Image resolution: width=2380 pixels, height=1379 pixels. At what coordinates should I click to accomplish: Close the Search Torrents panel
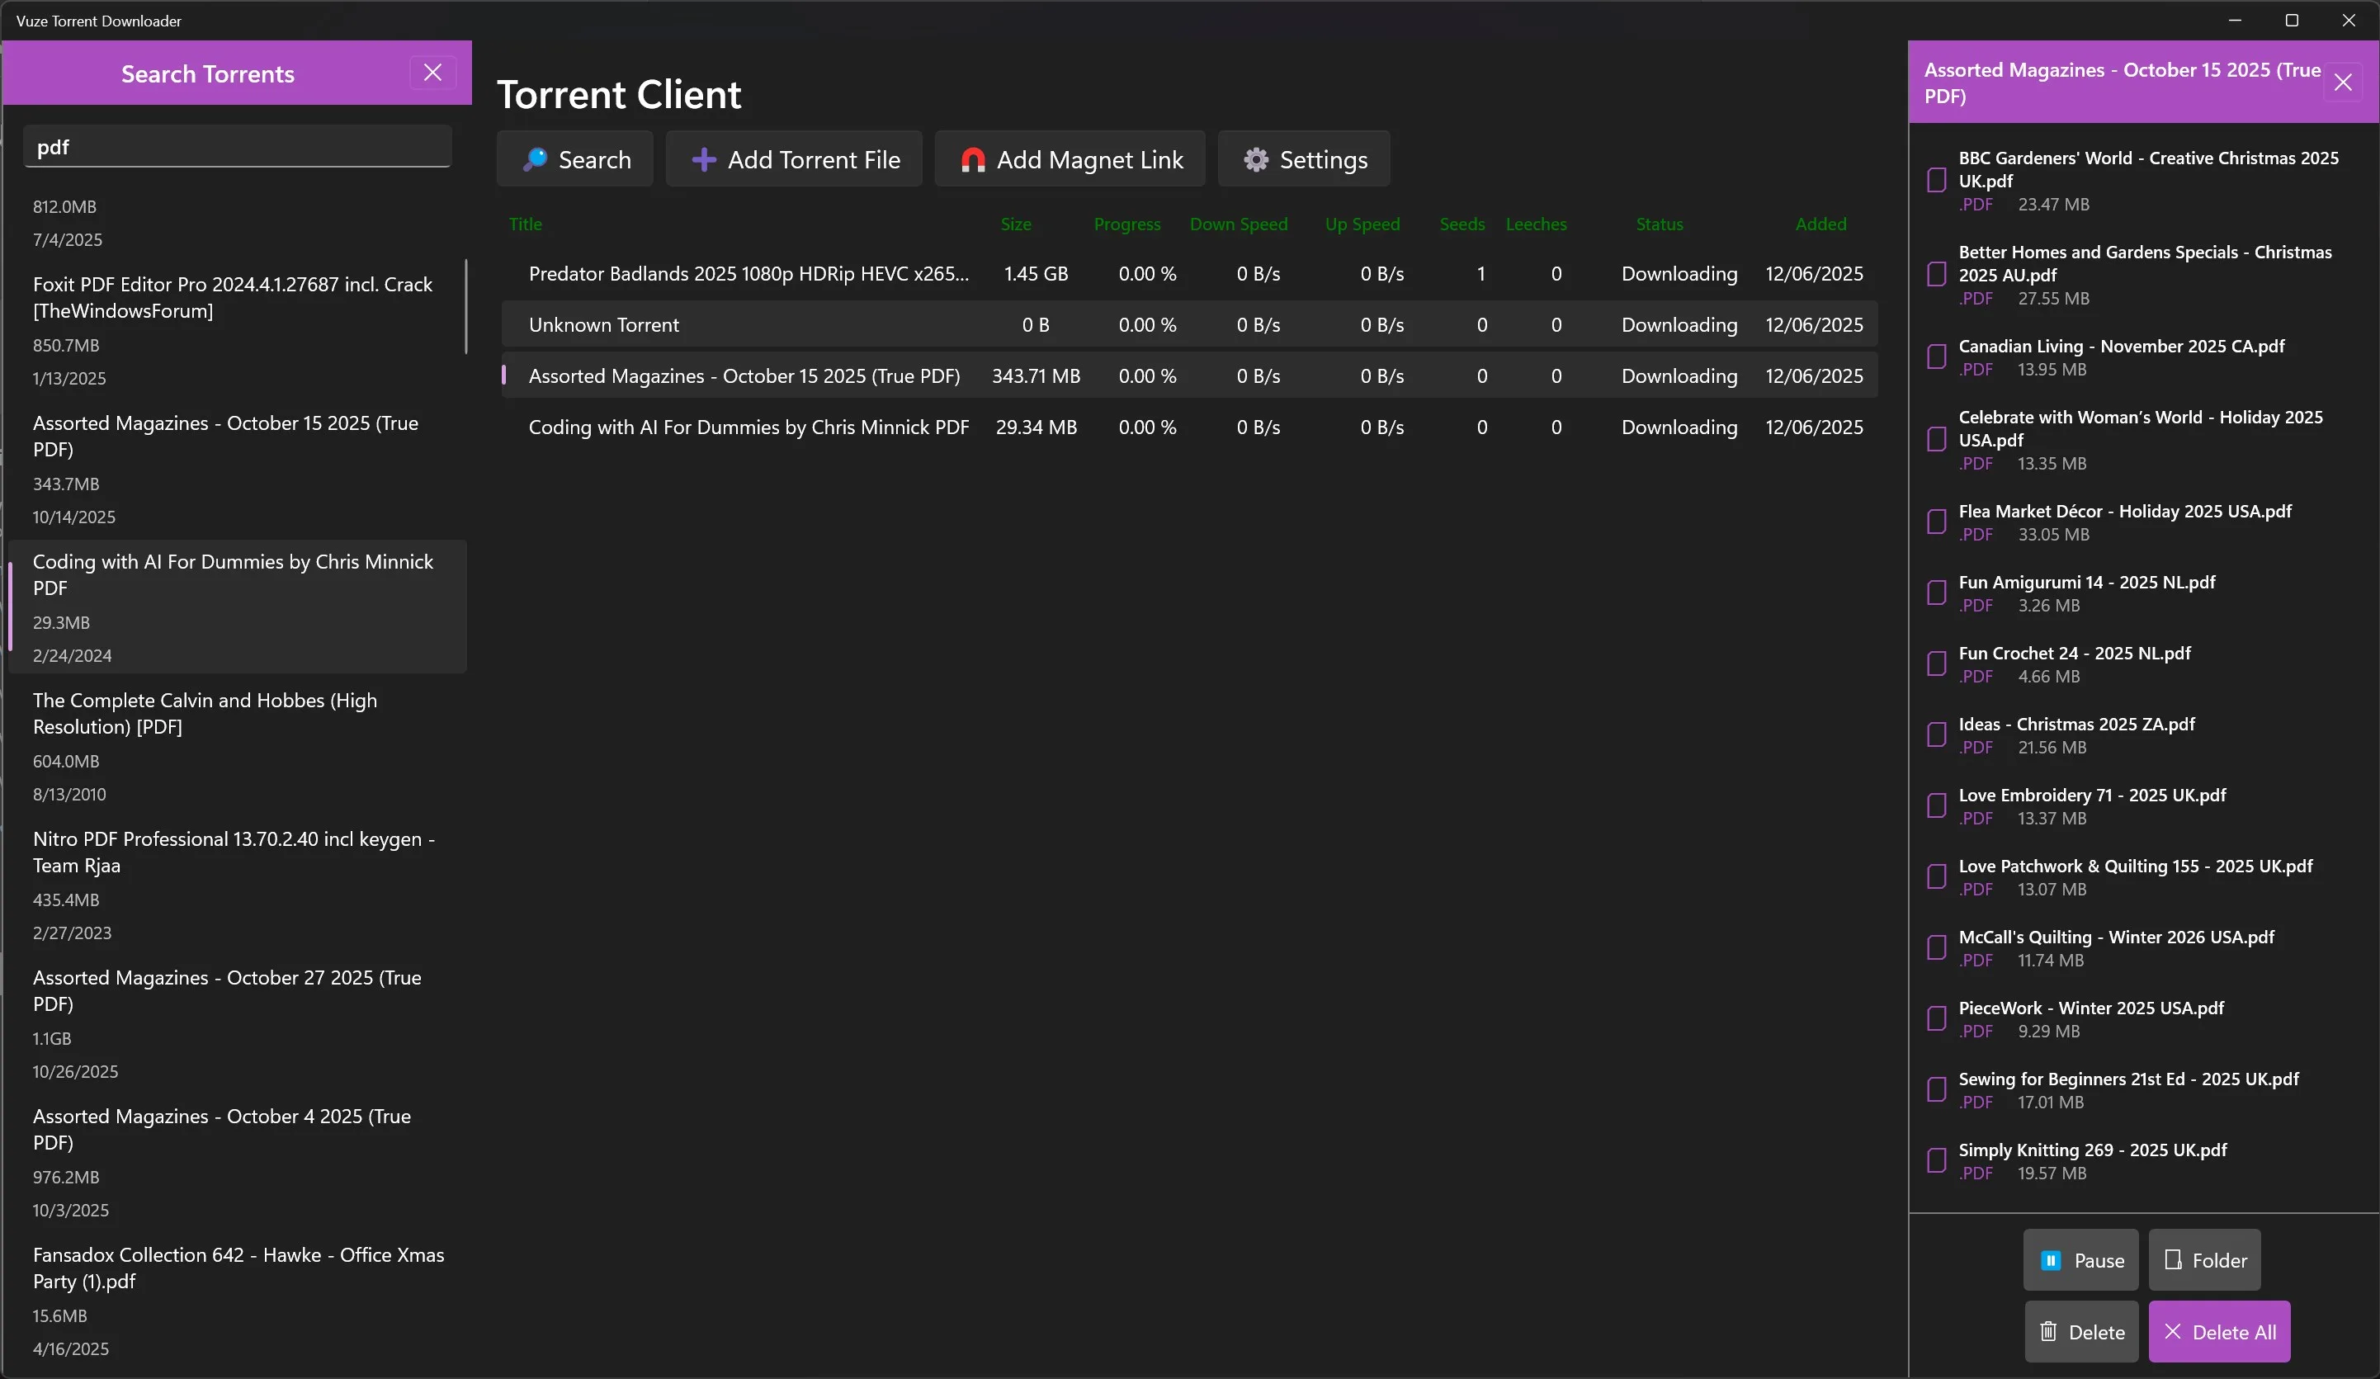tap(432, 73)
